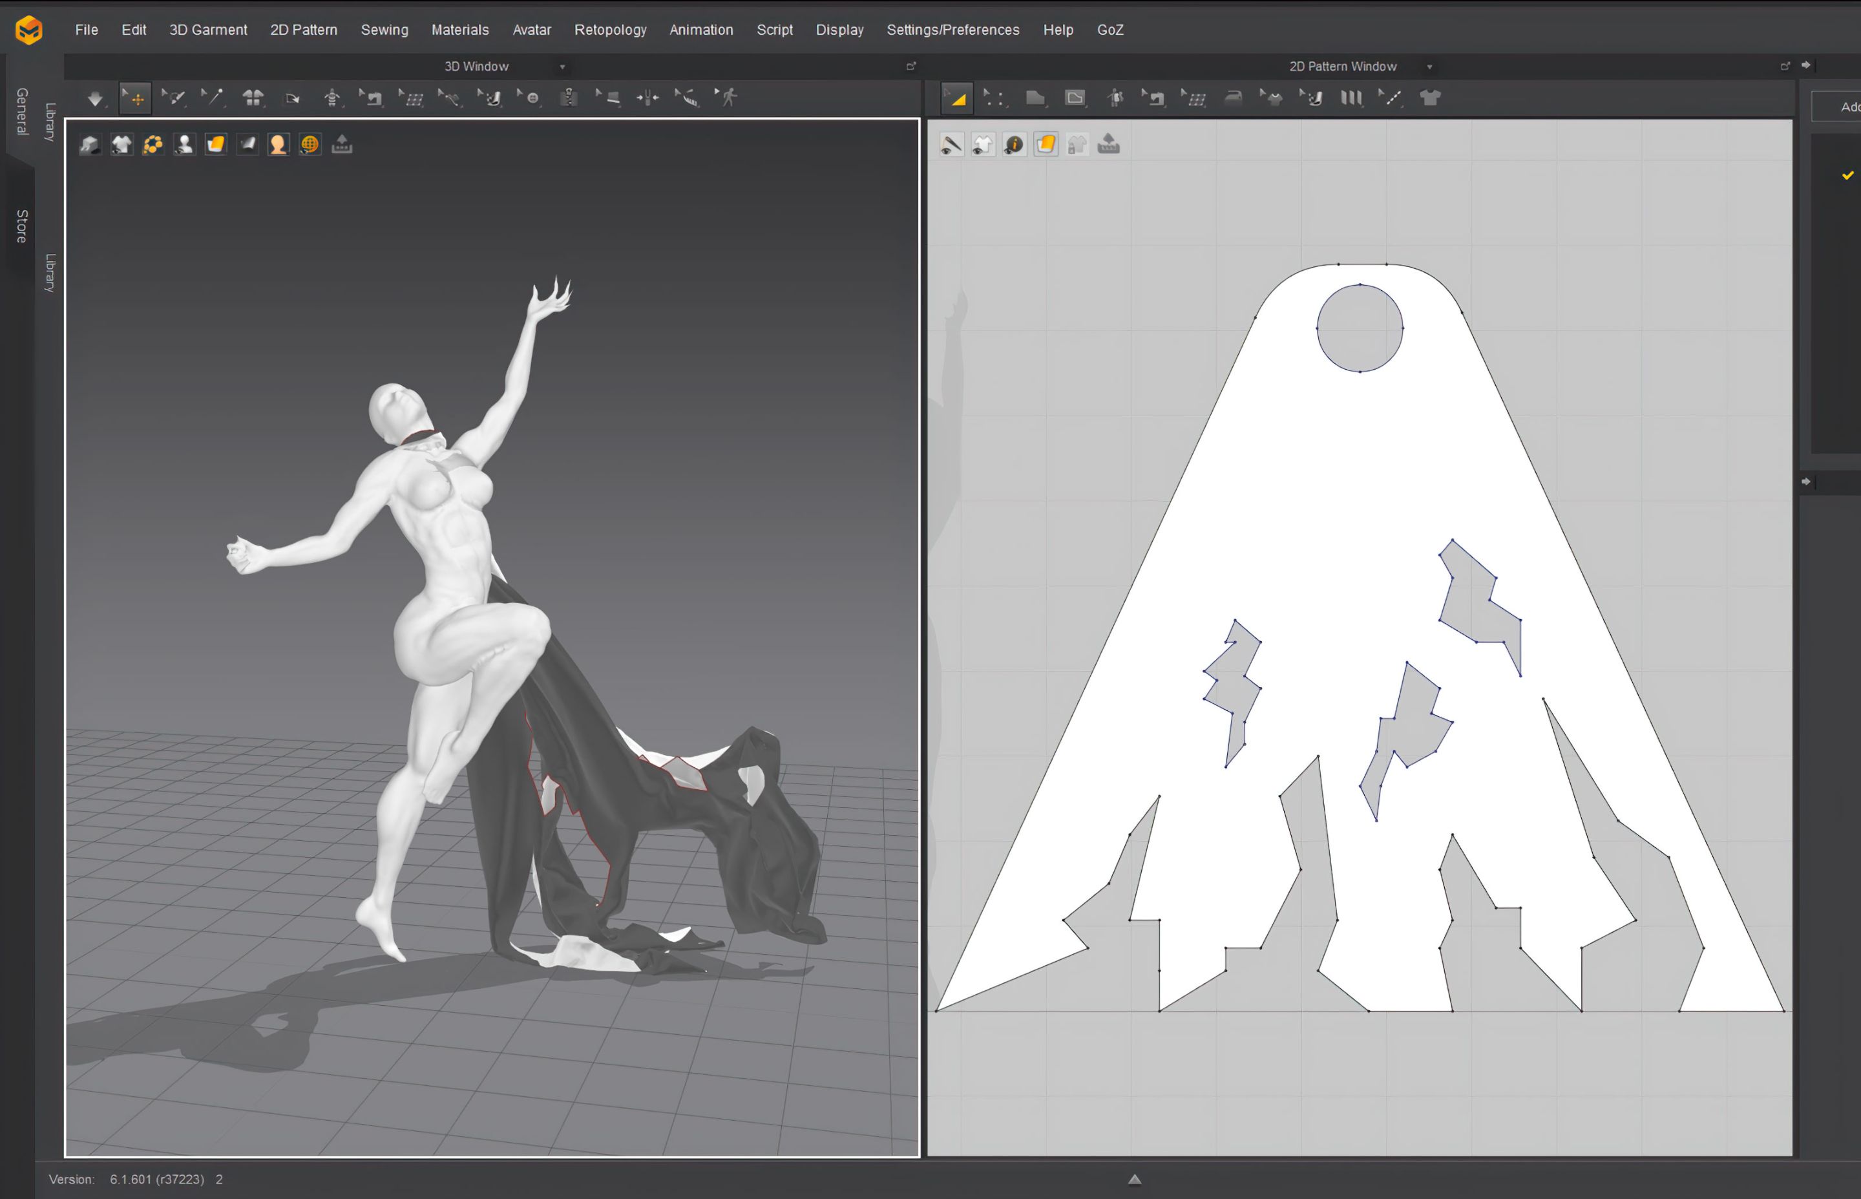Toggle textured surface in 2D view
The width and height of the screenshot is (1861, 1199).
tap(1046, 144)
